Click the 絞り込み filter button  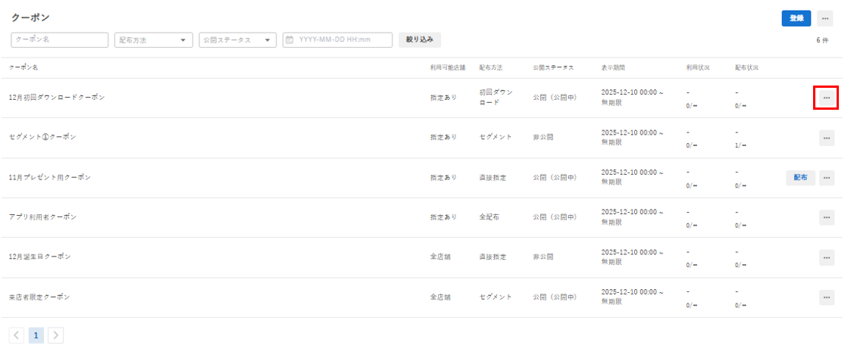coord(419,39)
